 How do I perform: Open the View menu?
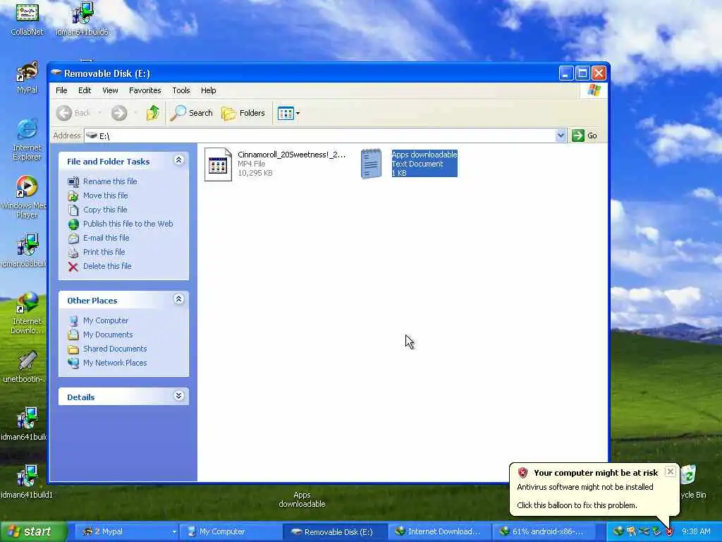[x=110, y=90]
